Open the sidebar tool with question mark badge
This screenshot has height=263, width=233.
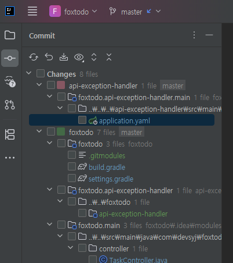[x=10, y=81]
